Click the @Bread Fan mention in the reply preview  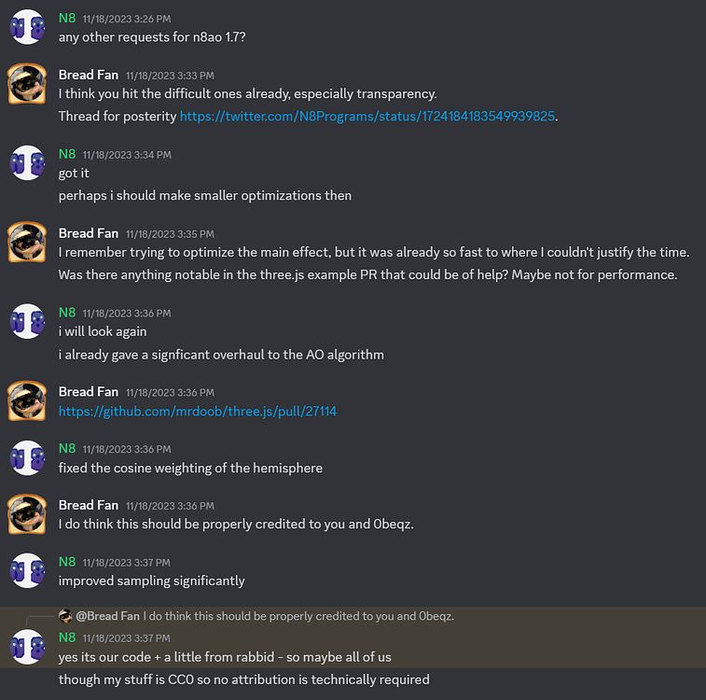(x=107, y=616)
